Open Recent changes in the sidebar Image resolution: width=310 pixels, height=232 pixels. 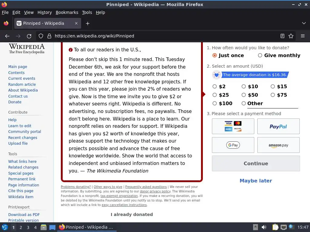(22, 138)
